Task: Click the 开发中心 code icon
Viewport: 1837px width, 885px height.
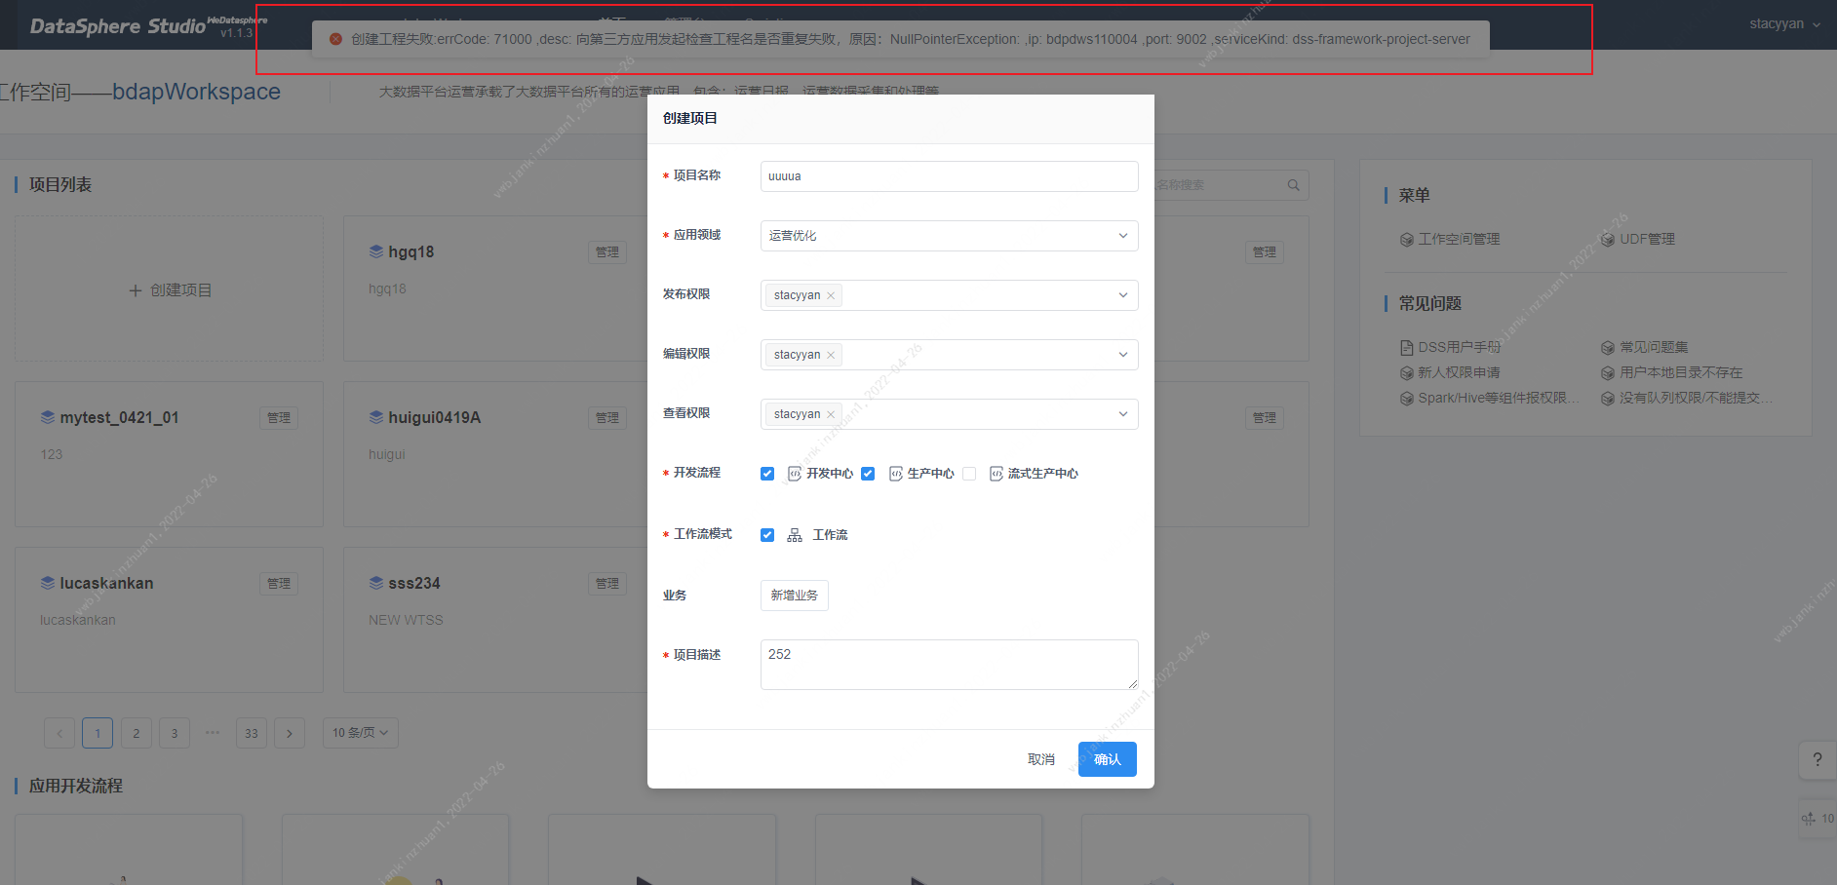Action: click(795, 474)
